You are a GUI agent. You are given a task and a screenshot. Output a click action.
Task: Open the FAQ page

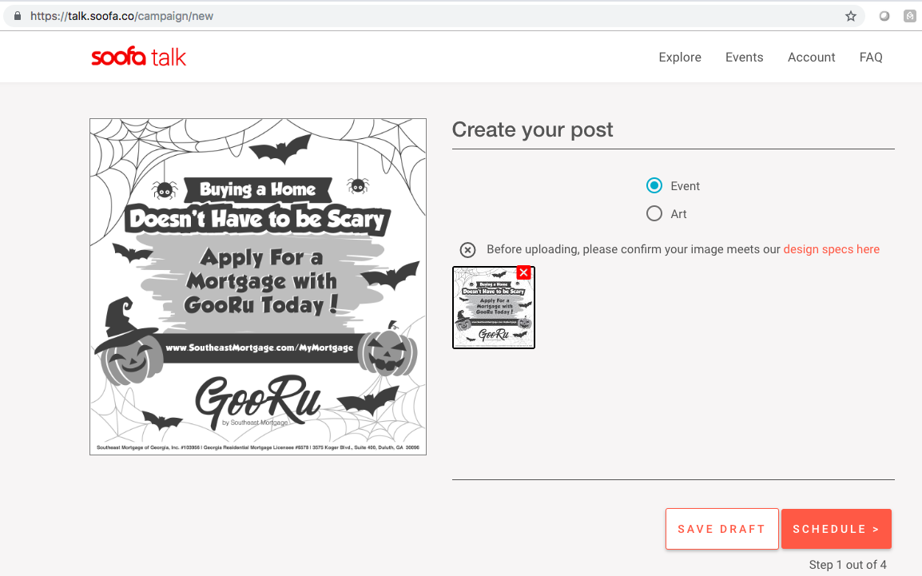871,57
